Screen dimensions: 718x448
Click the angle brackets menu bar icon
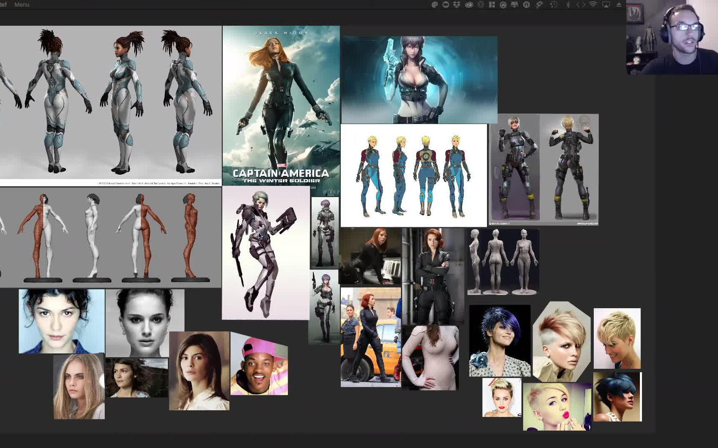[581, 5]
